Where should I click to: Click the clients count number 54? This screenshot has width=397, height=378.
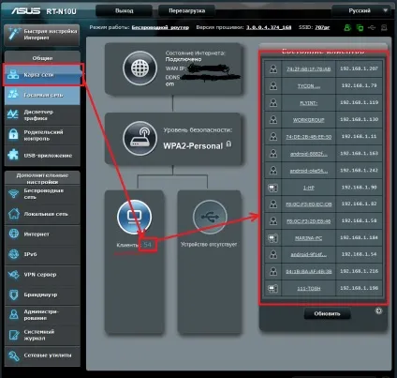click(148, 245)
